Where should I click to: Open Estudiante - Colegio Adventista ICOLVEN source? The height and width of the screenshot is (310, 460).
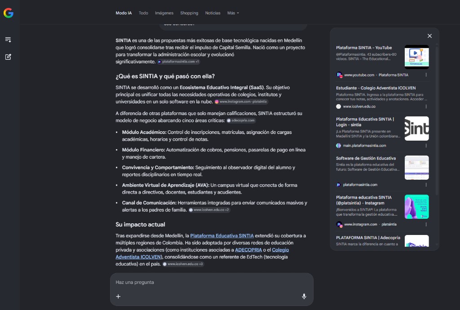376,88
